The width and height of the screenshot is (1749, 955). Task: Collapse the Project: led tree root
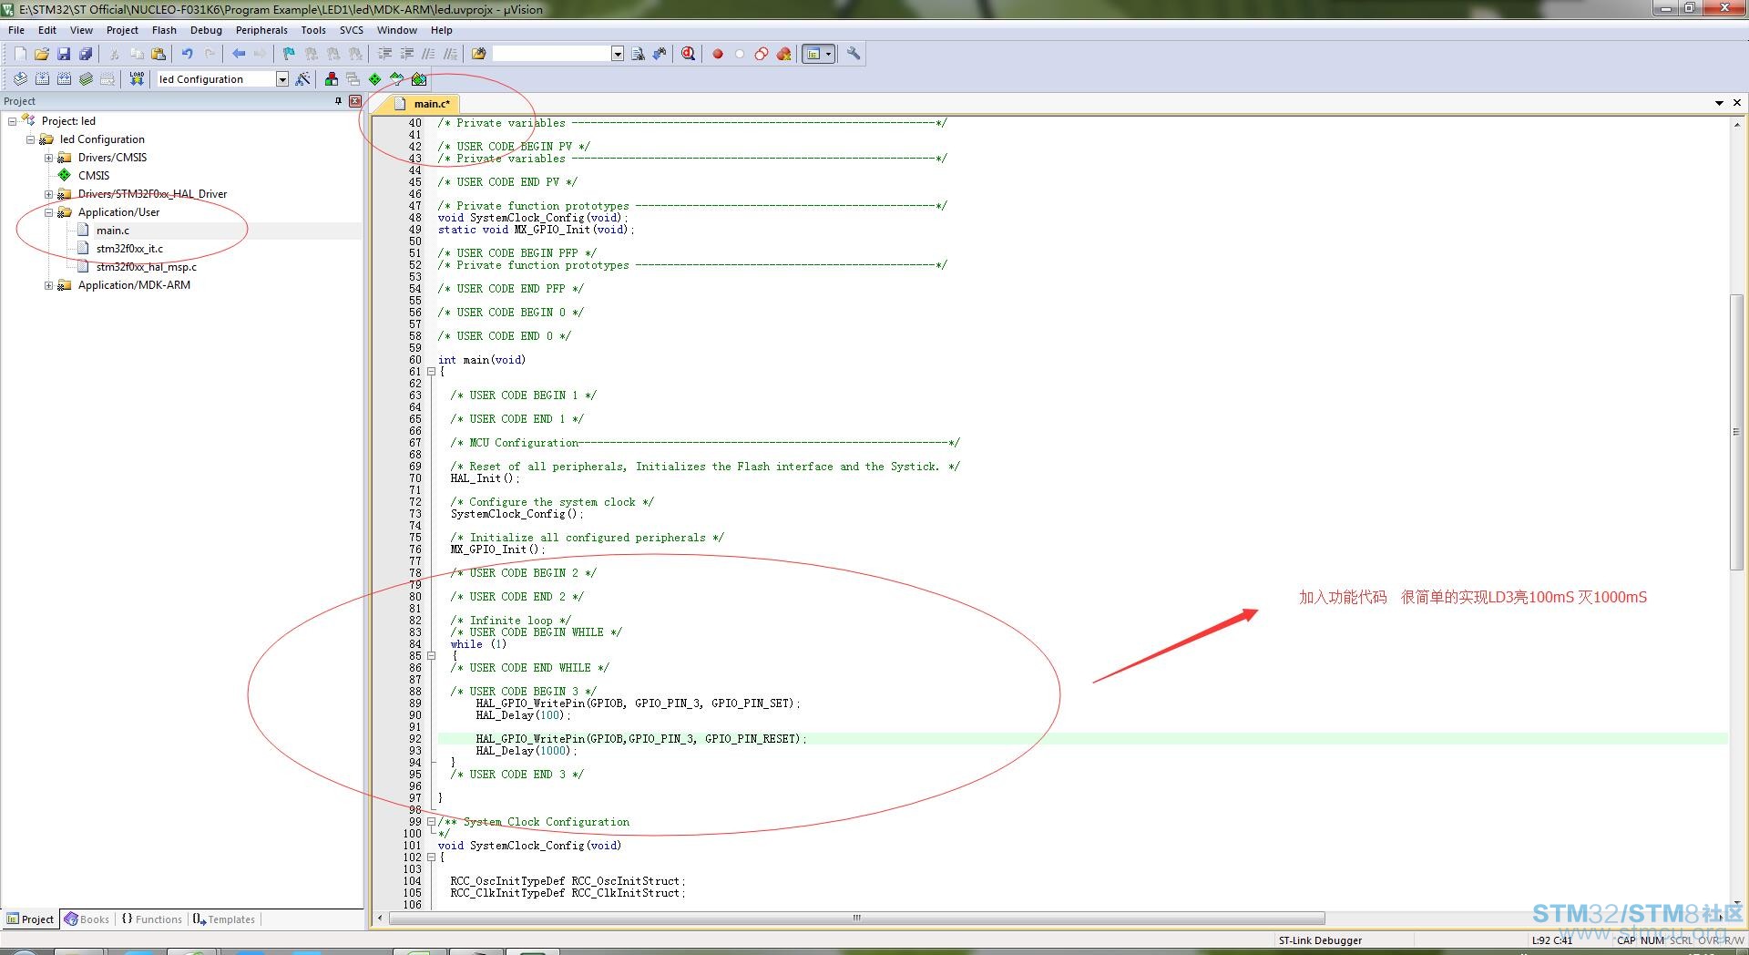point(12,121)
